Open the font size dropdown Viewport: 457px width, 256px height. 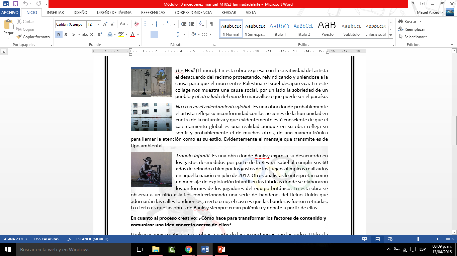point(98,24)
